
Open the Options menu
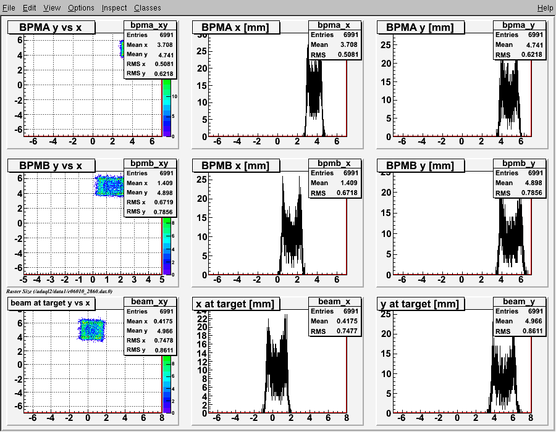[x=81, y=8]
